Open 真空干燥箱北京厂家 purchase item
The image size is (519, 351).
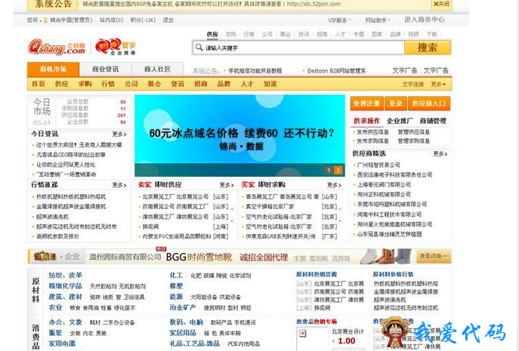coord(270,206)
